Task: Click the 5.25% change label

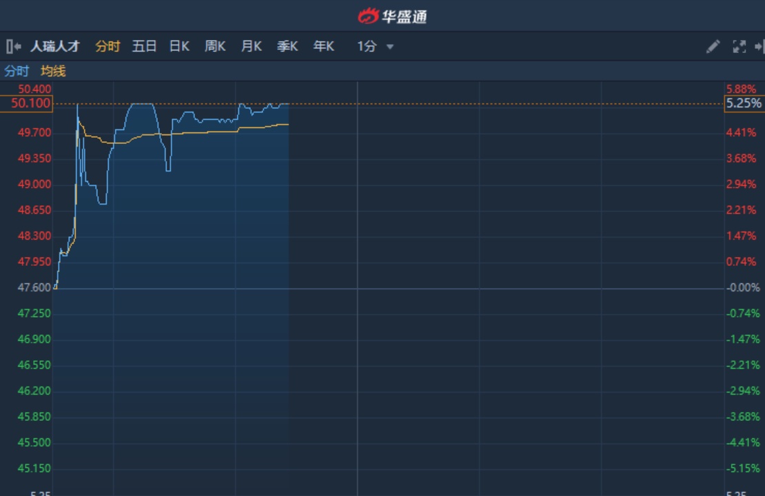Action: coord(744,103)
